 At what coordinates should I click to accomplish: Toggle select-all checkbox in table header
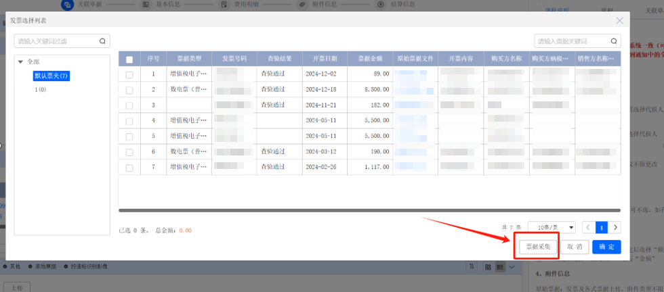click(129, 59)
